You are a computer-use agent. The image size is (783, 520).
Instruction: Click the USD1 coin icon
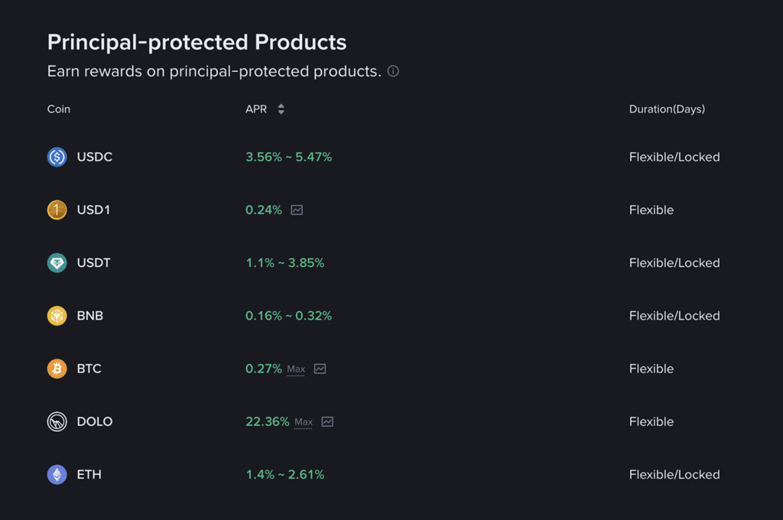57,210
